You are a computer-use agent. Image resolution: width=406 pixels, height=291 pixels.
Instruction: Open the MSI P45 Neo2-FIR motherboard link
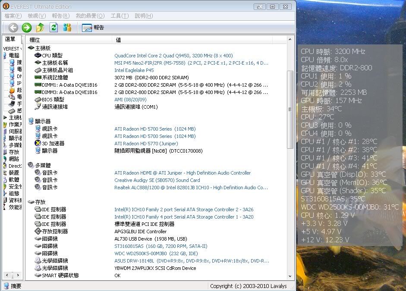[x=191, y=63]
